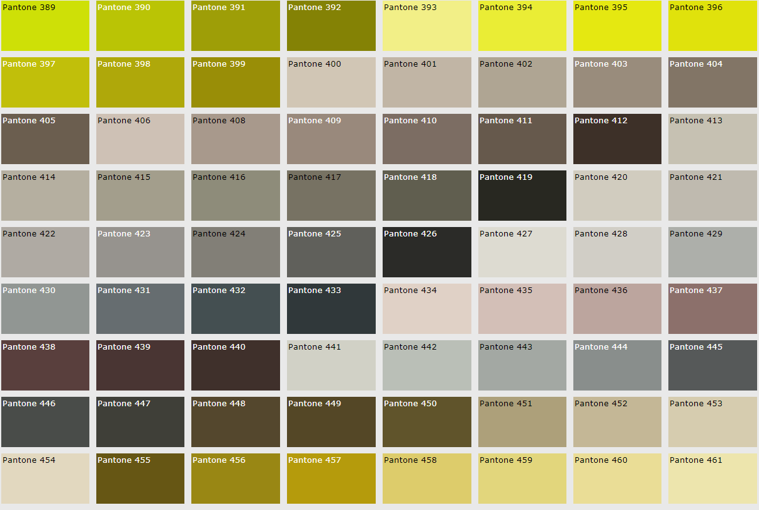Pick the Pantone 461 pale yellow swatch
The image size is (759, 510).
[712, 479]
